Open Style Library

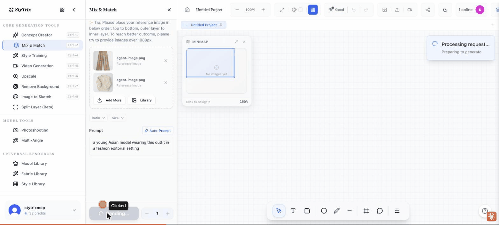43,184
